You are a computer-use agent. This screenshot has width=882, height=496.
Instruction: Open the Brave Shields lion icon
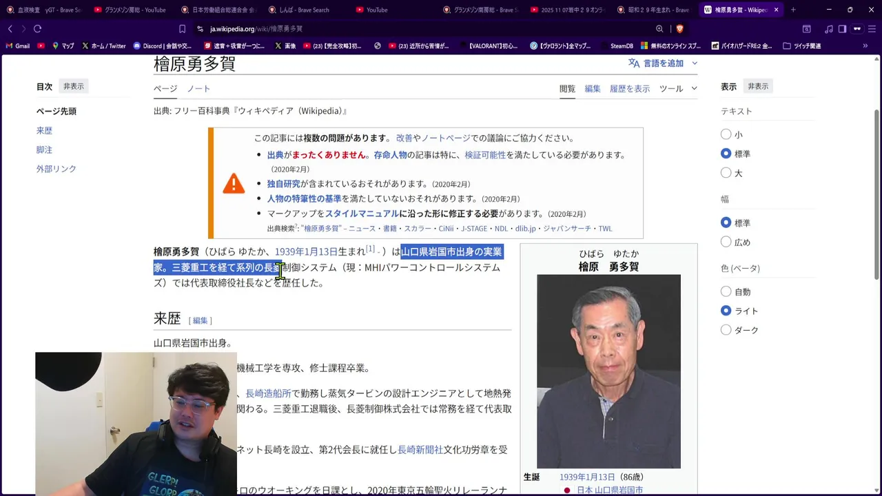click(x=679, y=29)
